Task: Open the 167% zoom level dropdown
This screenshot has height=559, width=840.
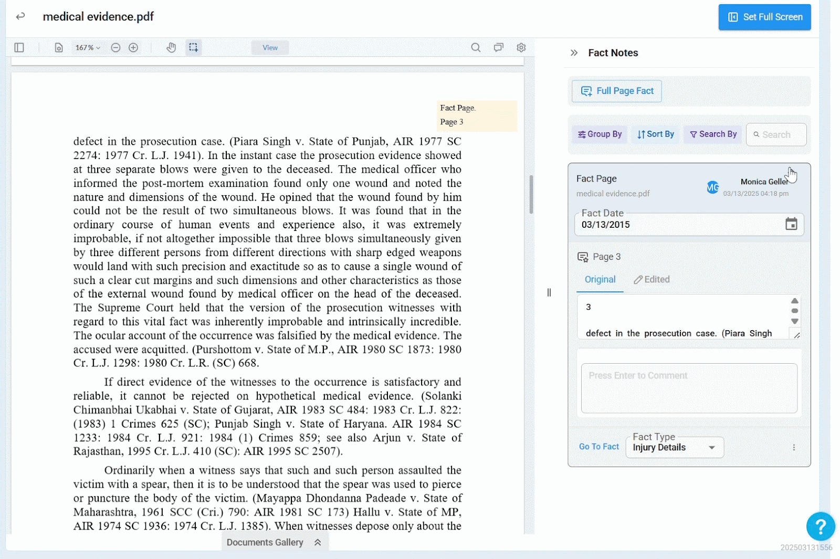Action: (88, 48)
